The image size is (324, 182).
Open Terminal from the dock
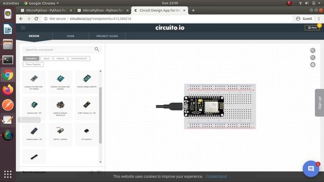(x=8, y=60)
